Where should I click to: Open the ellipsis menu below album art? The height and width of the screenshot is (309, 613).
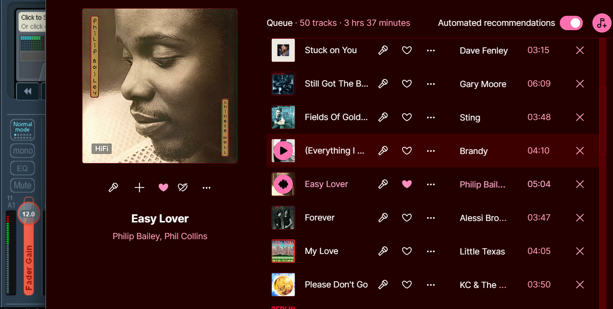click(x=207, y=188)
